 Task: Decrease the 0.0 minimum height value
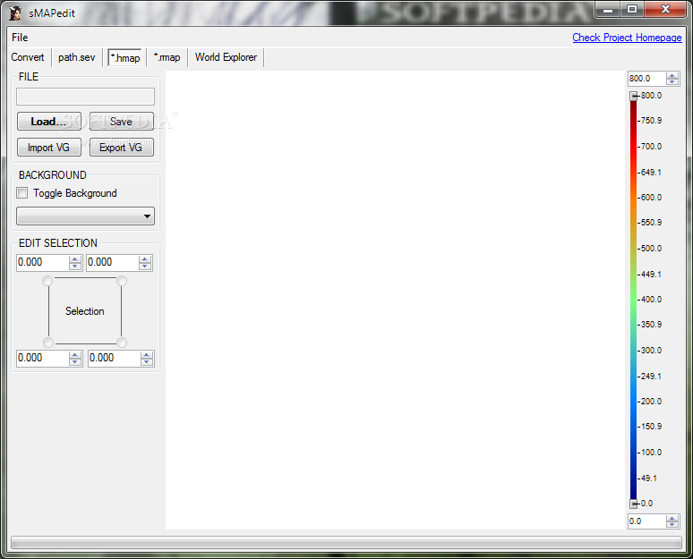(x=672, y=524)
